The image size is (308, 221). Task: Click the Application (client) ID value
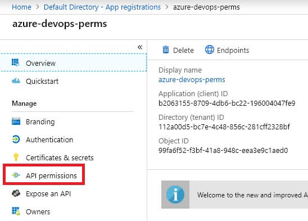(x=227, y=103)
